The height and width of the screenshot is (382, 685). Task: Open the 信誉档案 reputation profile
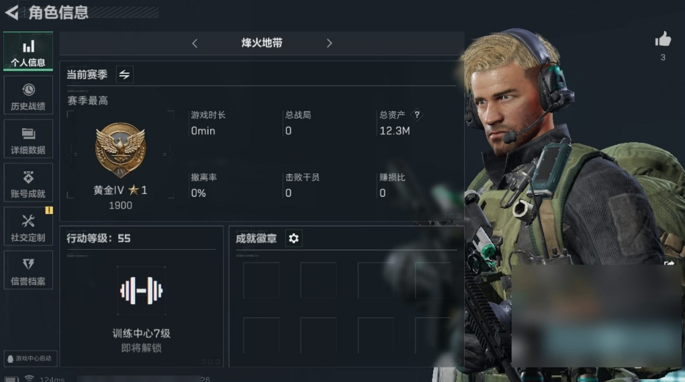(x=28, y=271)
